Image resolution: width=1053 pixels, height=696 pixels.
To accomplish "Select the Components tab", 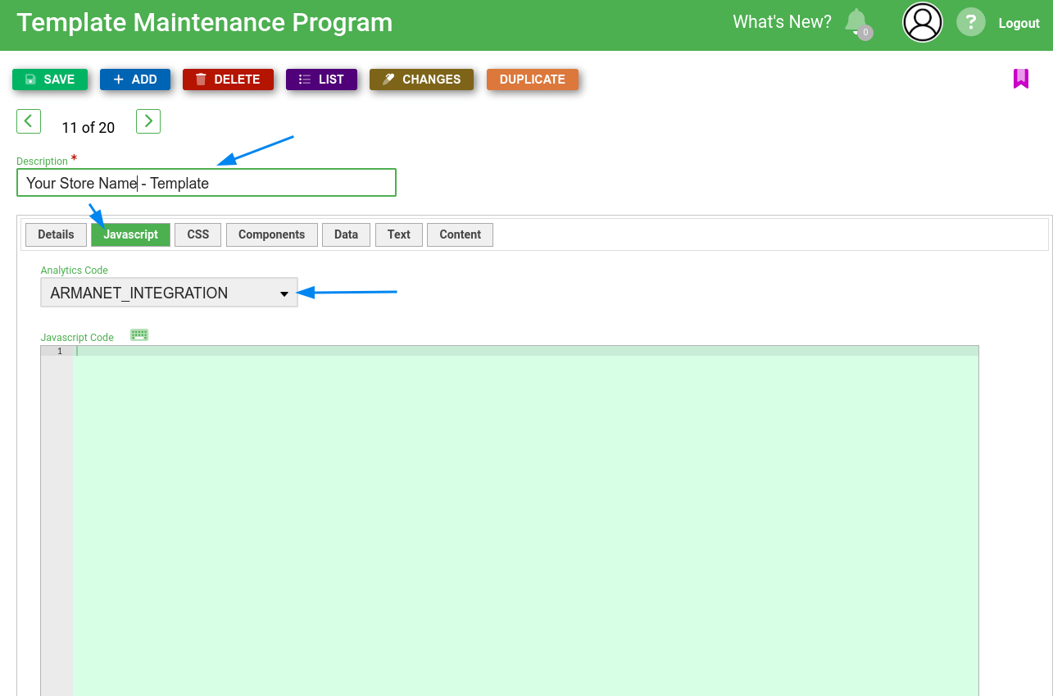I will pos(271,234).
